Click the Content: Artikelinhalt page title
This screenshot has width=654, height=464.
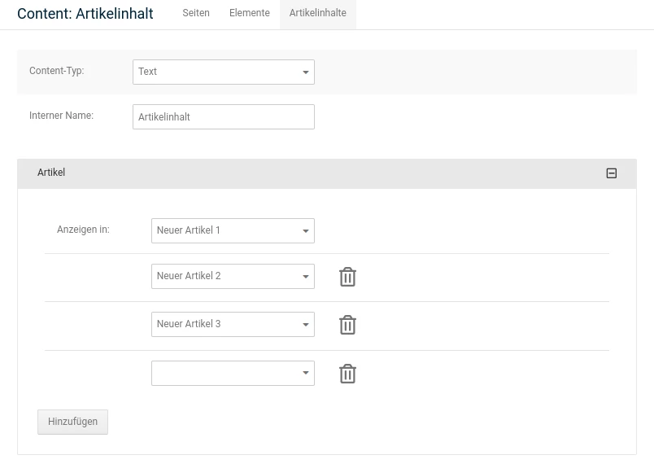(85, 14)
